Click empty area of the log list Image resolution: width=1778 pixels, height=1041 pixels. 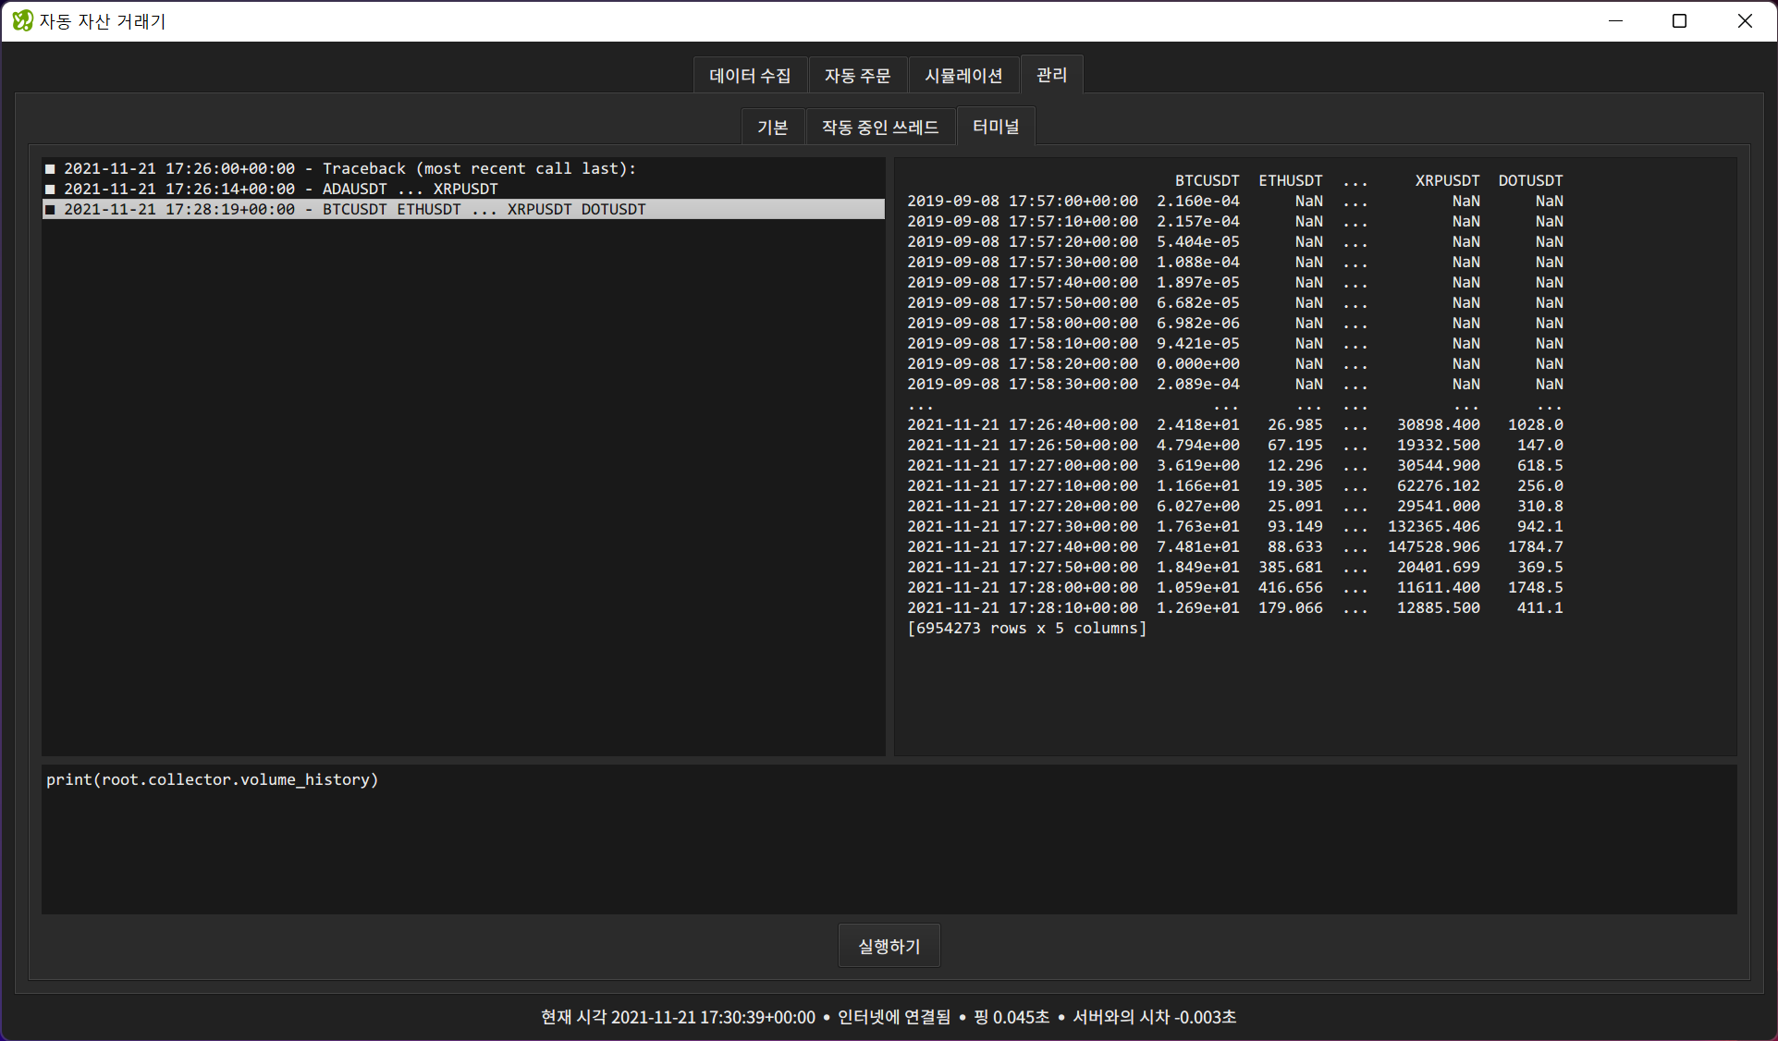462,481
